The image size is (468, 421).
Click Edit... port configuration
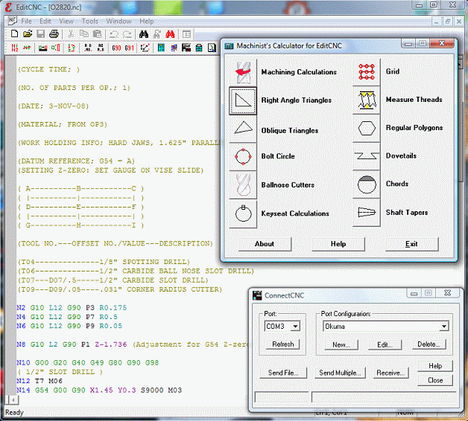coord(385,344)
